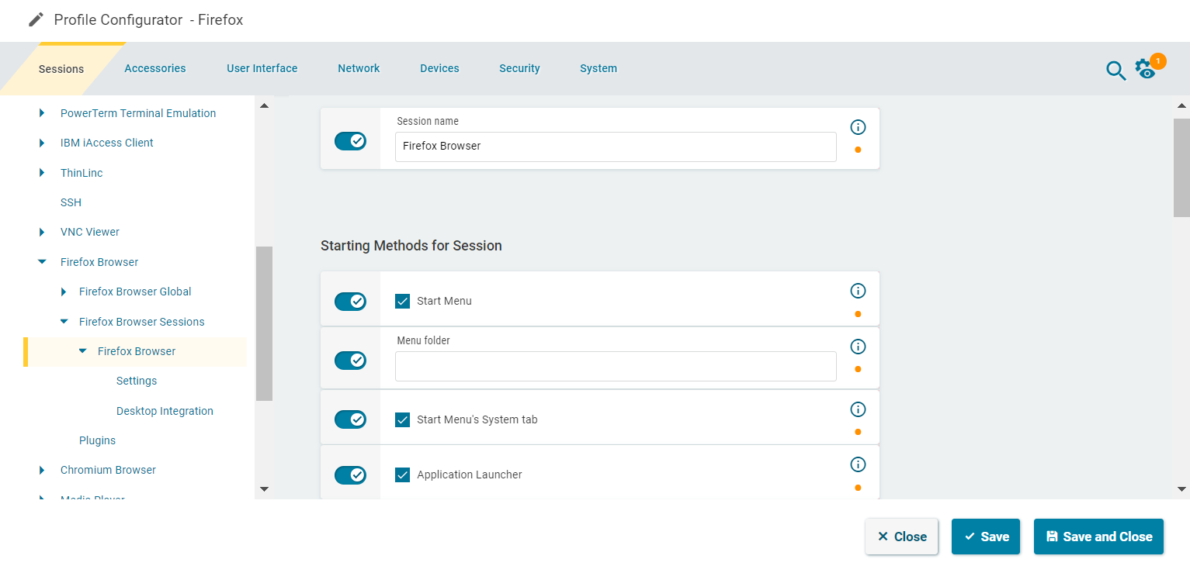Viewport: 1190px width, 566px height.
Task: Click info icon for Application Launcher
Action: (x=858, y=464)
